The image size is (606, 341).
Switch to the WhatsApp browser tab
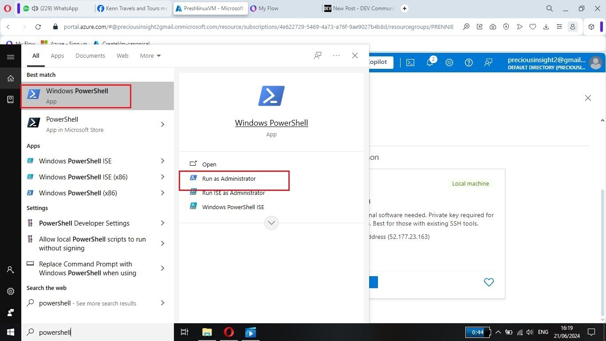point(55,8)
